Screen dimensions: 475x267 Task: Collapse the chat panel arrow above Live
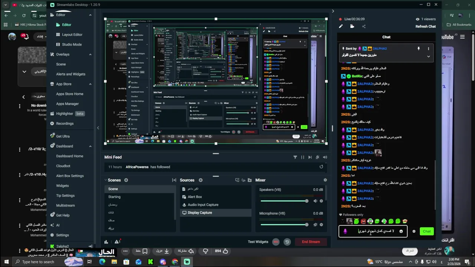[332, 11]
